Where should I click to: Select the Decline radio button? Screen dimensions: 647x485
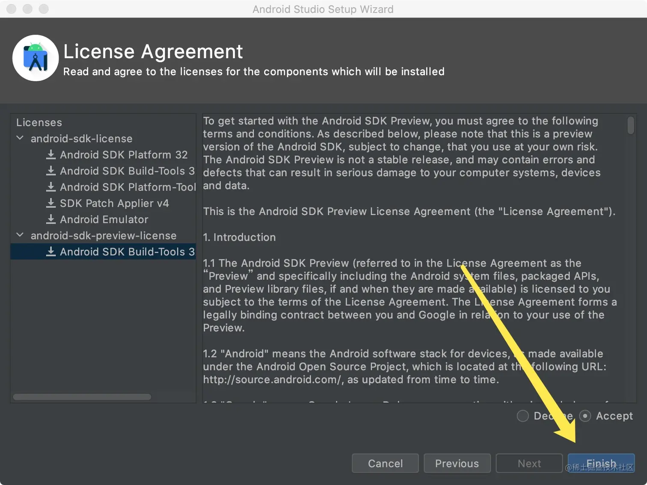522,416
